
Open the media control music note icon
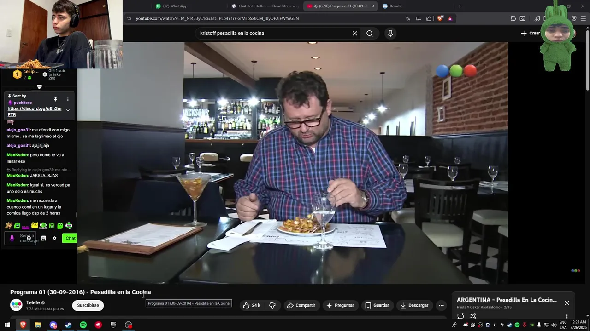(x=537, y=18)
